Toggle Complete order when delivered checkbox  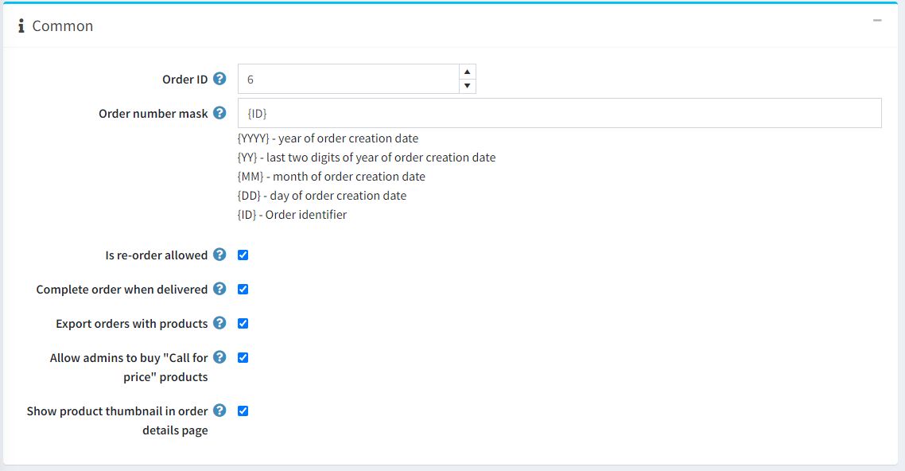[x=243, y=290]
